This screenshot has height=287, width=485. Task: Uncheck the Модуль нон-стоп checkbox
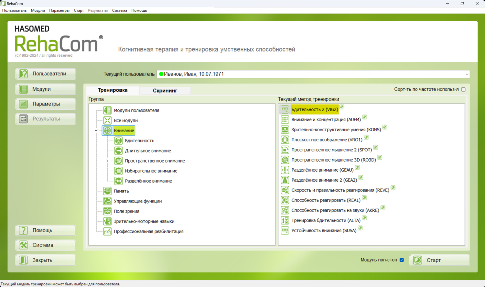(x=402, y=260)
